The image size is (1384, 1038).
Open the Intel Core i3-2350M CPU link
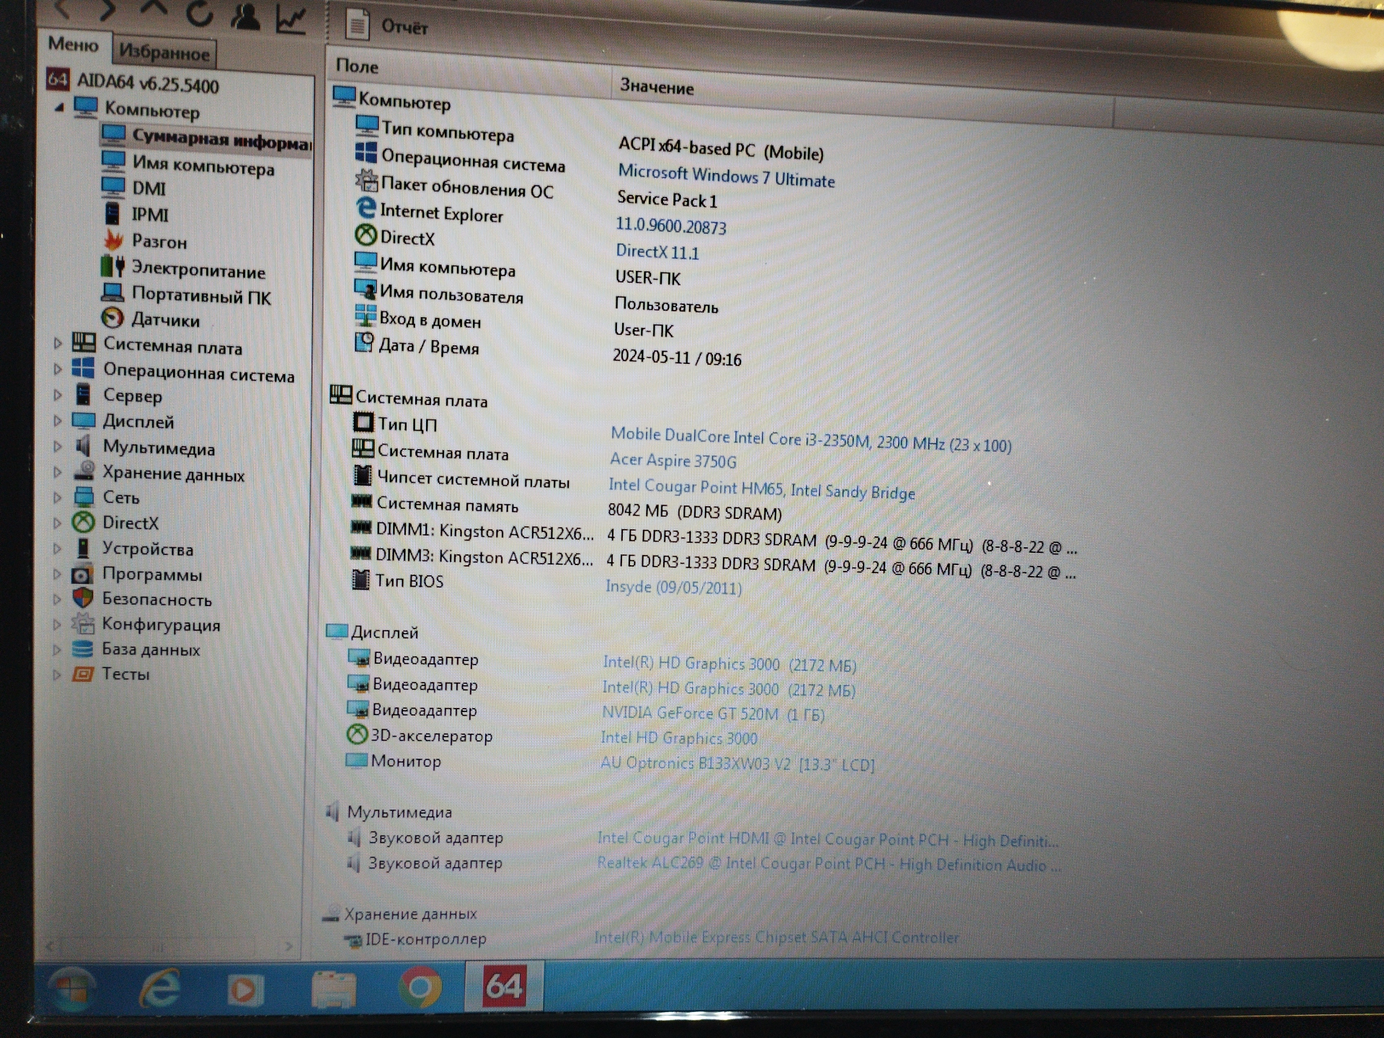[811, 440]
